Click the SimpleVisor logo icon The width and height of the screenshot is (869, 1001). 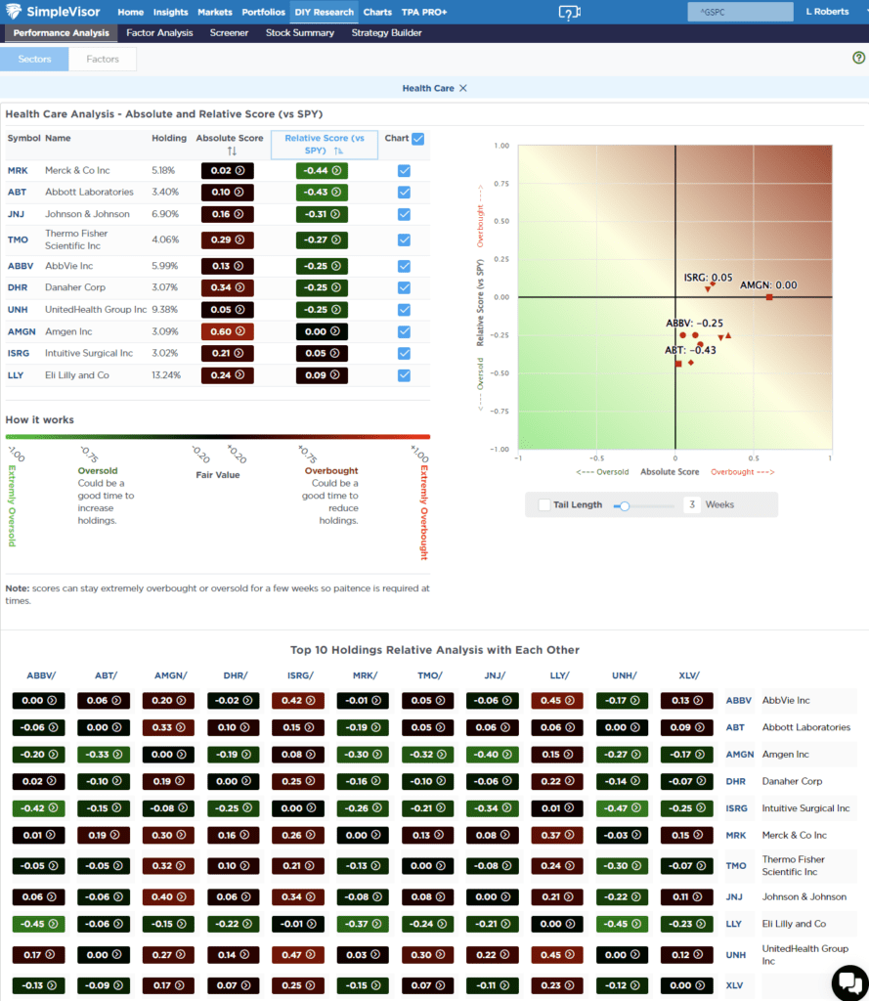[15, 12]
